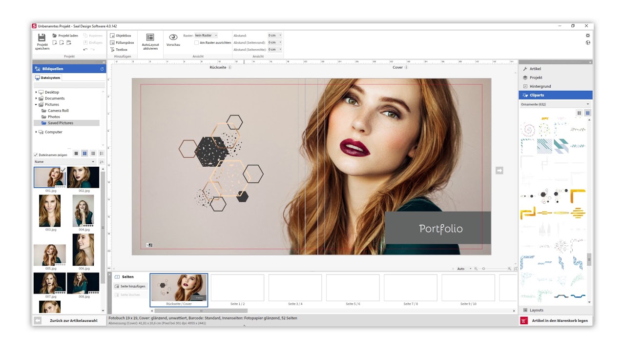The width and height of the screenshot is (625, 351).
Task: Click Seite hinzufügen
Action: coord(130,286)
